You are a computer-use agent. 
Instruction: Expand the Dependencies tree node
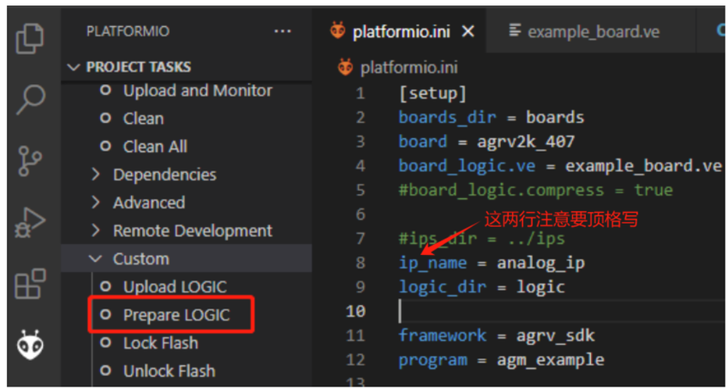[x=96, y=175]
